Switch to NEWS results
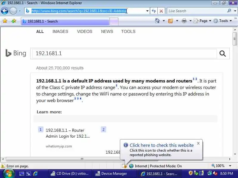Screen dimensions: 238x178 pos(107,31)
